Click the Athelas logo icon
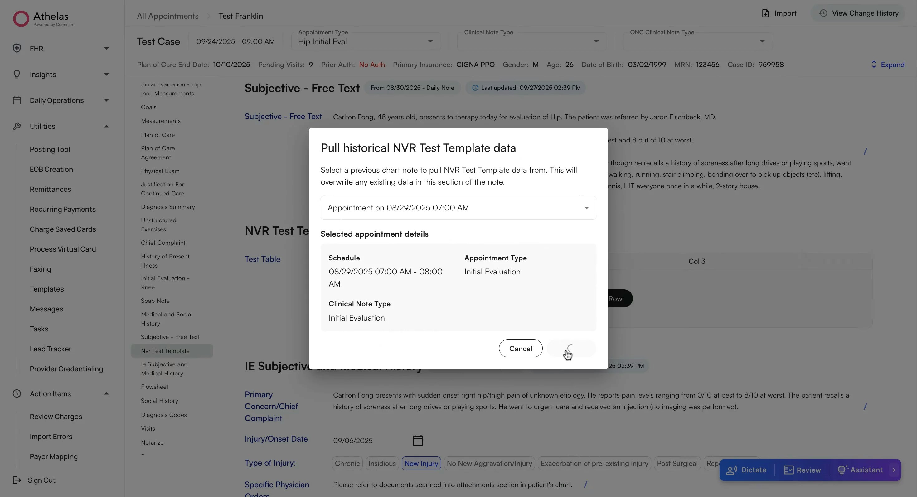The image size is (917, 497). tap(21, 18)
